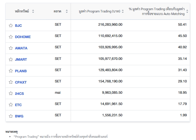Open the 24CS mai stock link
Image resolution: width=196 pixels, height=140 pixels.
coord(20,93)
